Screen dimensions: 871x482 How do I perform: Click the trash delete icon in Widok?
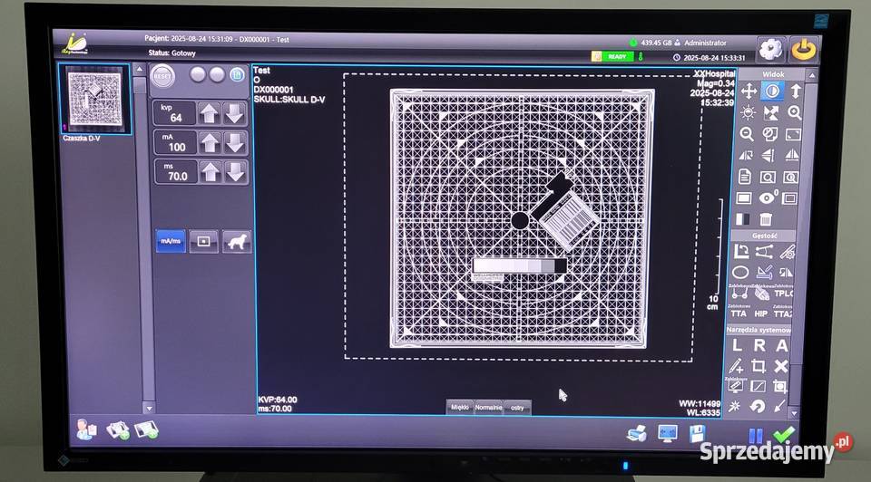pos(766,219)
